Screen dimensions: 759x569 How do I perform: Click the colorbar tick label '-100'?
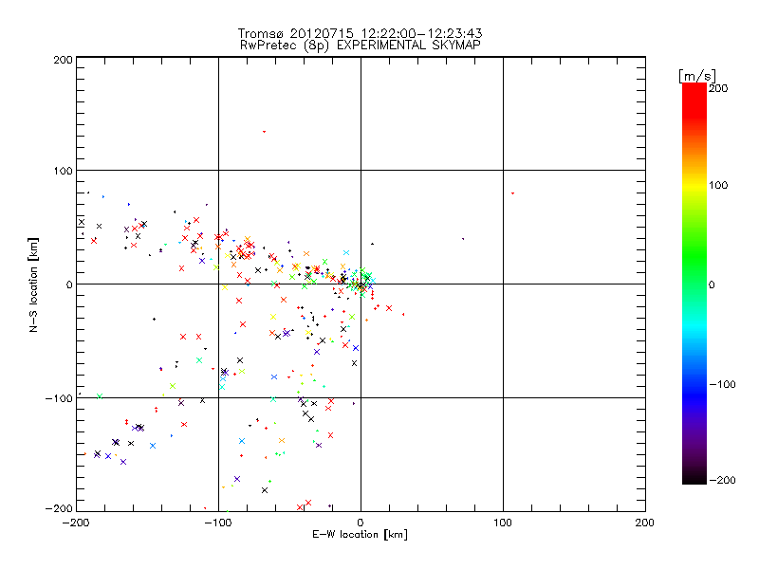722,385
